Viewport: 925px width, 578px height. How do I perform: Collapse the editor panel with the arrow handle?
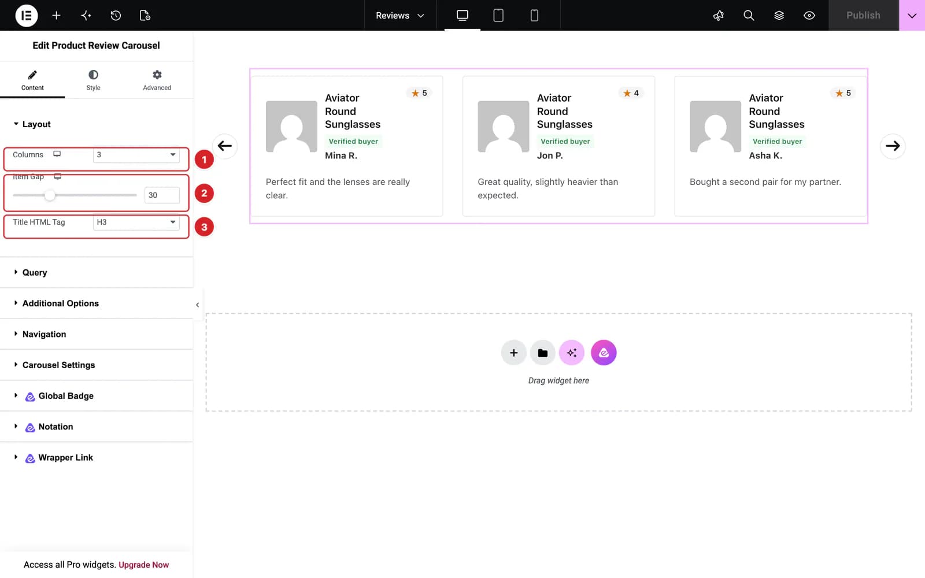pyautogui.click(x=198, y=305)
